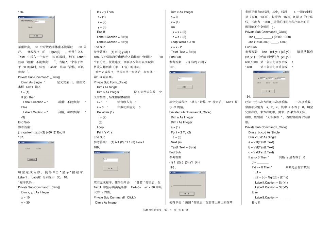Click the line "If (2) Then"
The image size is (323, 228).
(28, 97)
